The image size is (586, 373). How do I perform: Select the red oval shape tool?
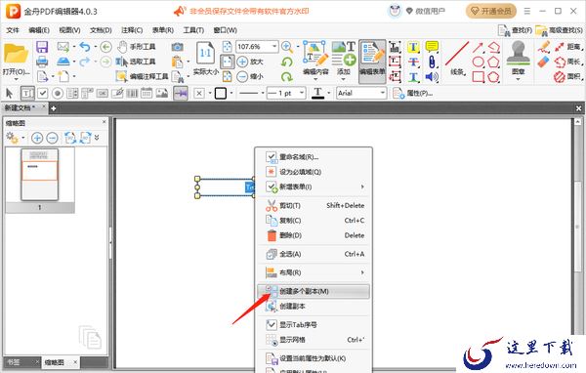(x=478, y=62)
